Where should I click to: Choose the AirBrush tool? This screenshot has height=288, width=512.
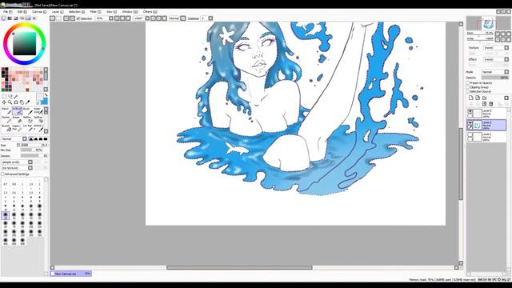click(x=17, y=111)
